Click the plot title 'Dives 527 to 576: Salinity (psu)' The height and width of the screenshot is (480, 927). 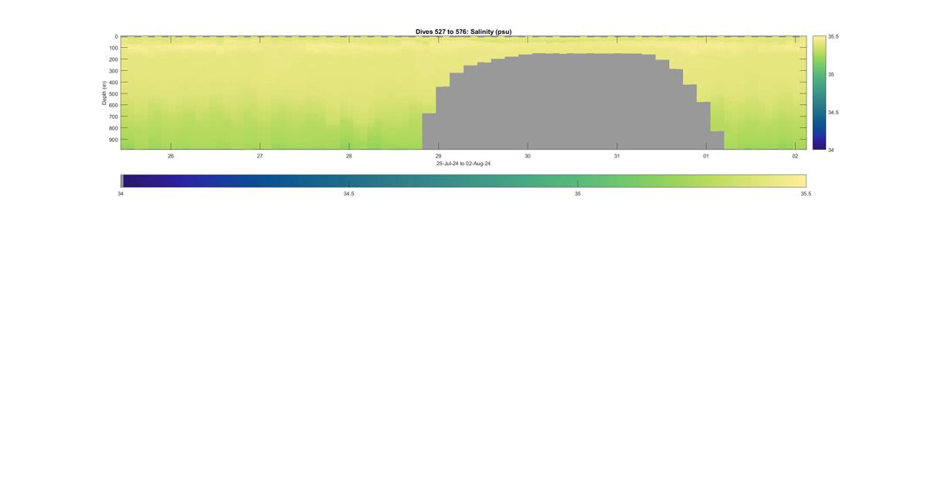(x=463, y=32)
